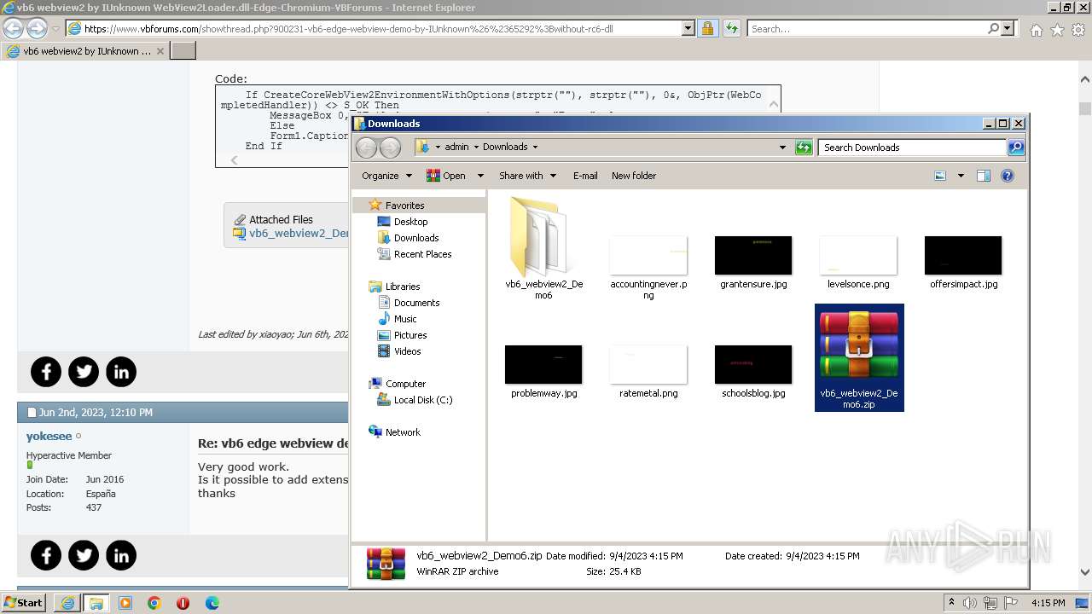Select Libraries in navigation pane
This screenshot has height=614, width=1092.
tap(402, 287)
